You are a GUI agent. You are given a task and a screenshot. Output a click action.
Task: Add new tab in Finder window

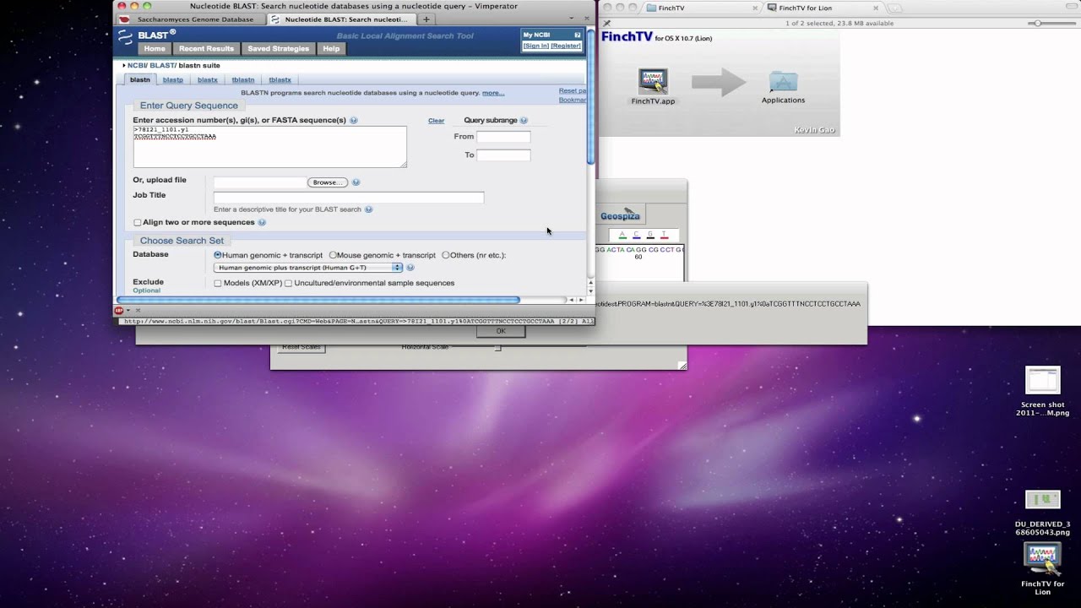point(895,8)
